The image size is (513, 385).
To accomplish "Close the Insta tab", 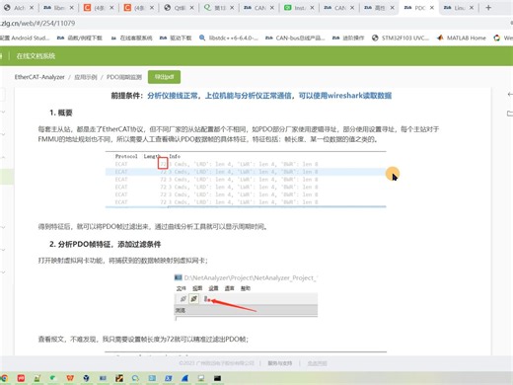I will click(312, 8).
